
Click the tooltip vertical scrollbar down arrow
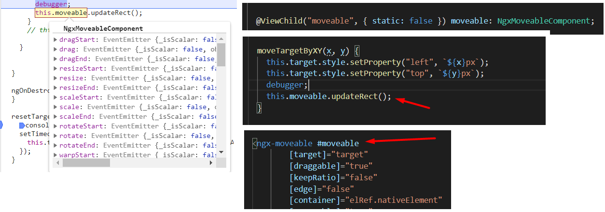point(221,153)
